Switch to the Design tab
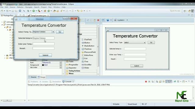195x109 pixels. click(41, 77)
